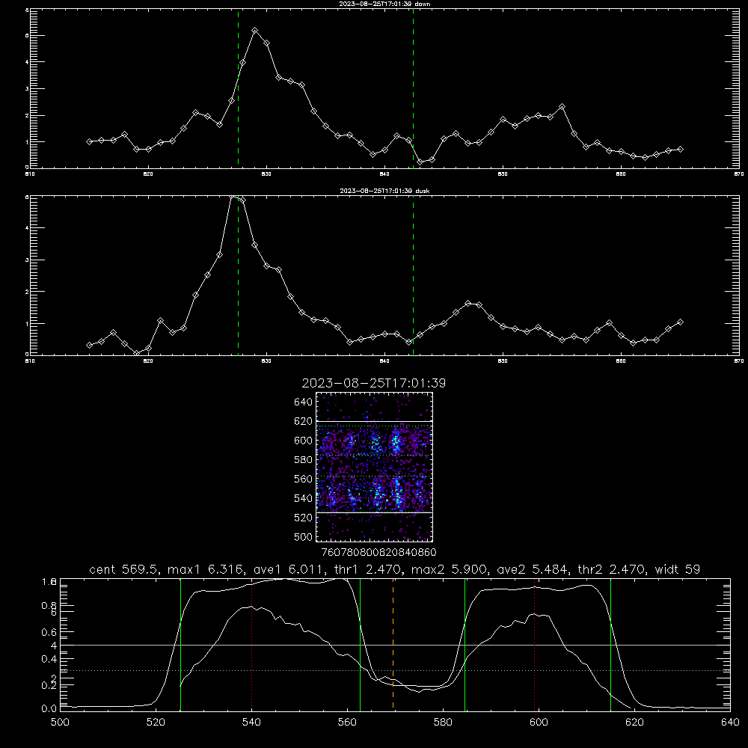The width and height of the screenshot is (748, 748).
Task: Click the dusk plot title text
Action: [384, 191]
